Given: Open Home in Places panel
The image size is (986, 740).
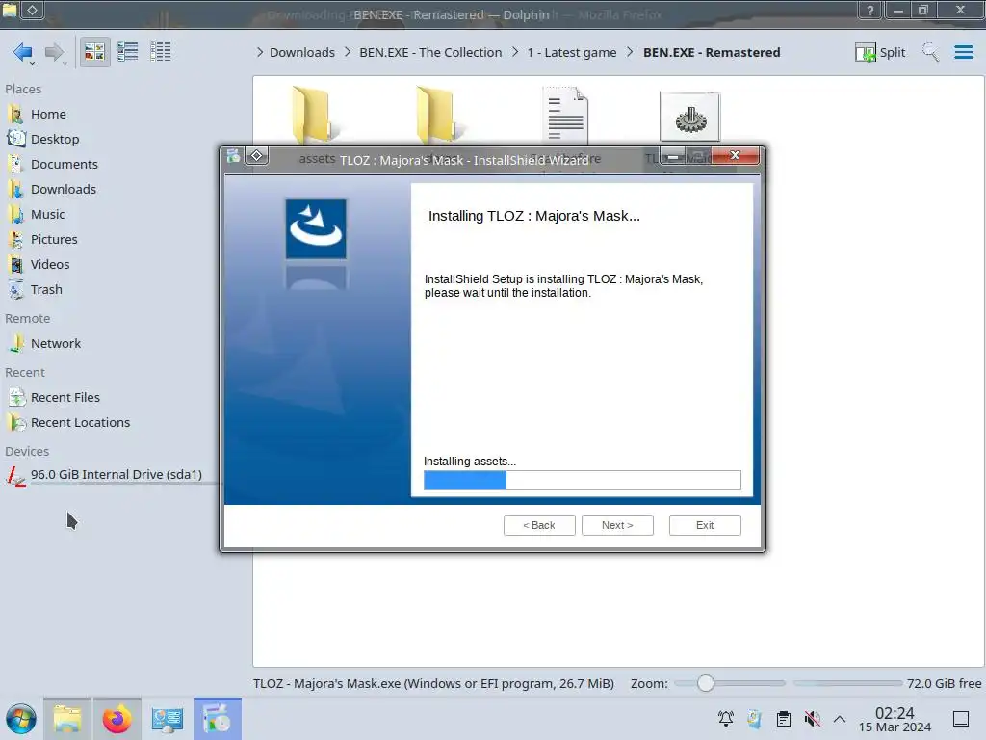Looking at the screenshot, I should coord(48,114).
